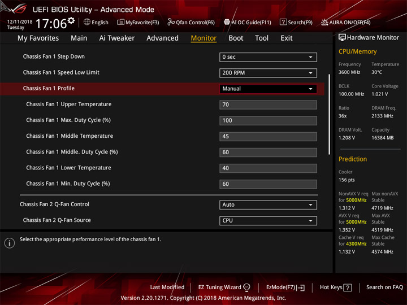Switch to Advanced tab
The width and height of the screenshot is (407, 305).
(x=162, y=38)
